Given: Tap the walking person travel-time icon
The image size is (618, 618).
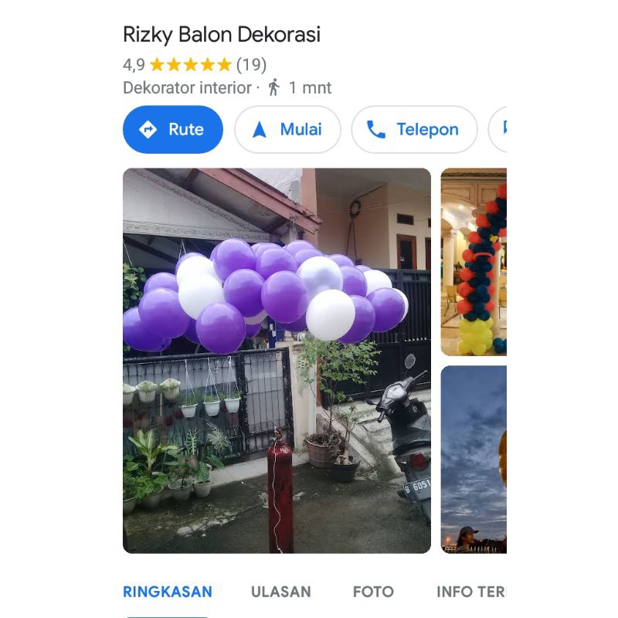Looking at the screenshot, I should [274, 87].
